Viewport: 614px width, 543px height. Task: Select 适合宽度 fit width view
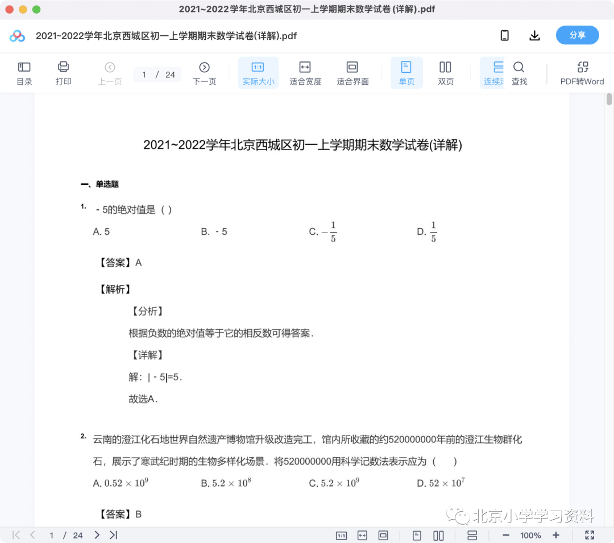(x=305, y=73)
